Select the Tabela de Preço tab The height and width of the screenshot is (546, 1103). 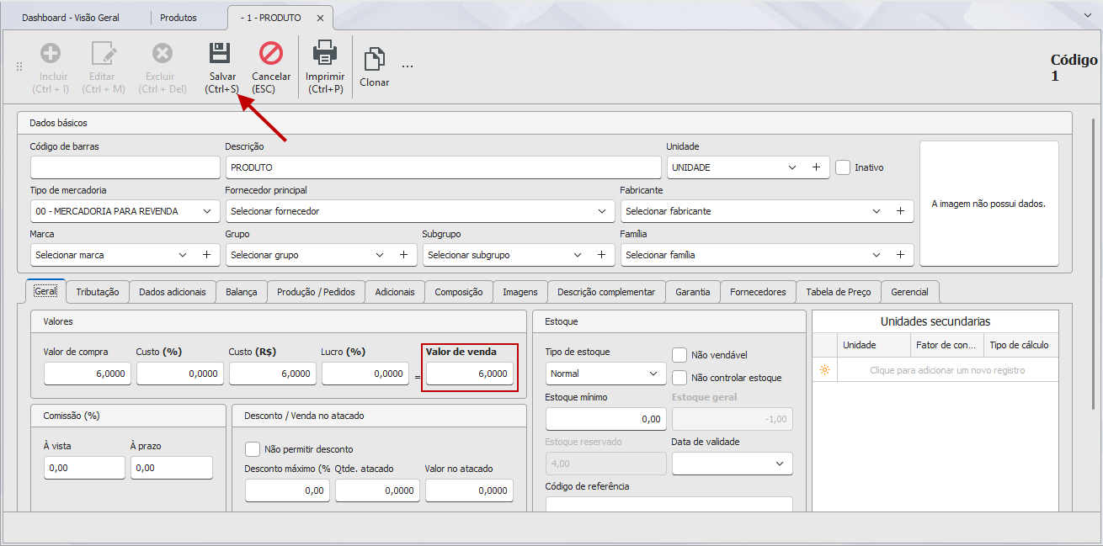(839, 292)
